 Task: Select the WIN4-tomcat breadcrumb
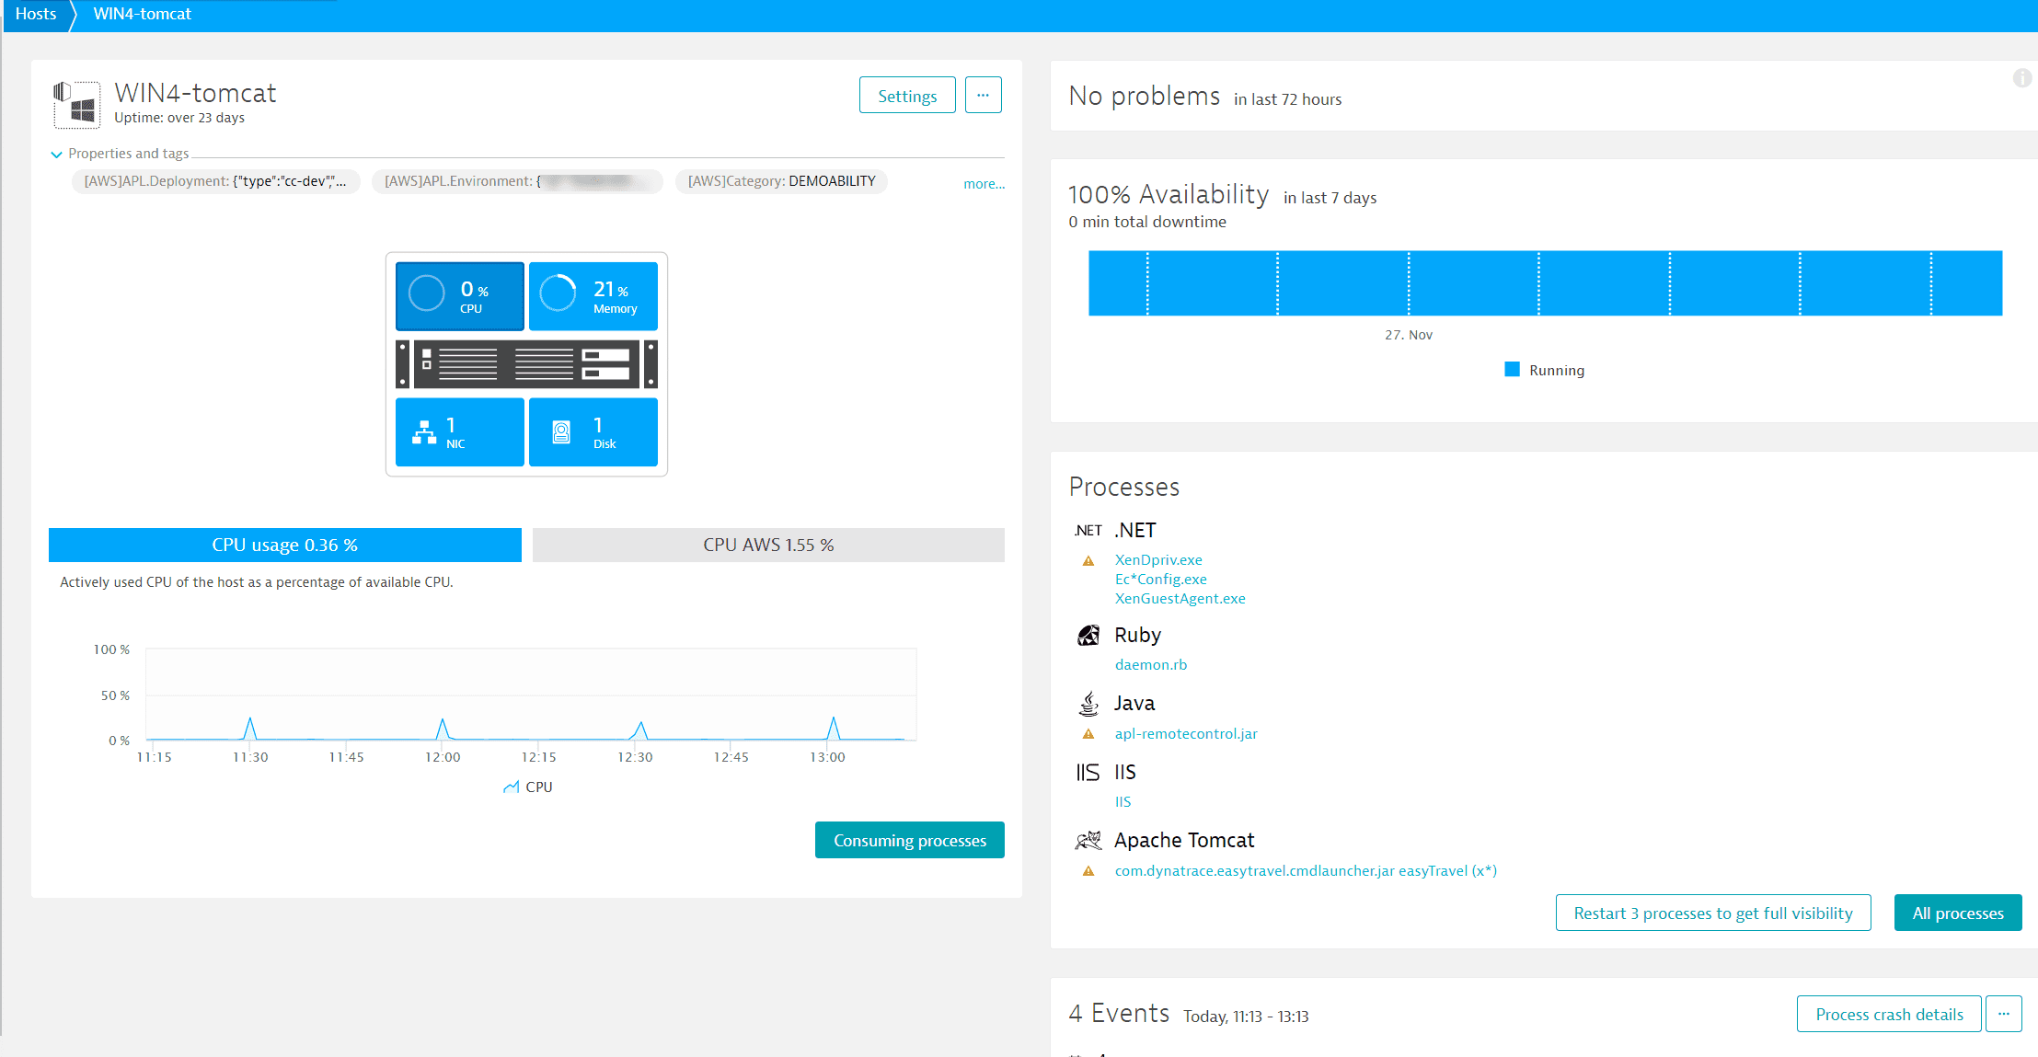click(x=142, y=14)
